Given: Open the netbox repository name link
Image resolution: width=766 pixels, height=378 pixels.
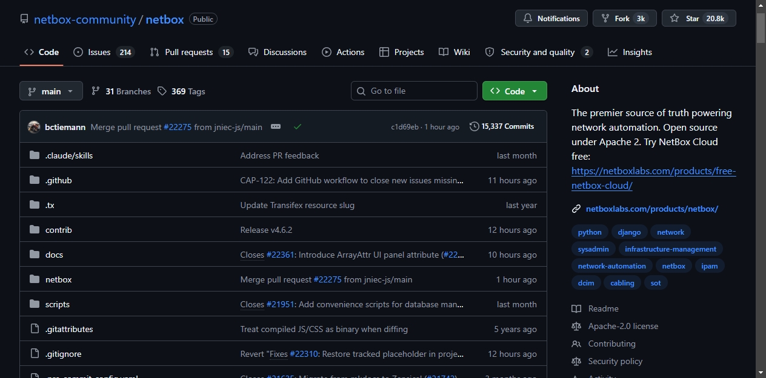Looking at the screenshot, I should (165, 19).
